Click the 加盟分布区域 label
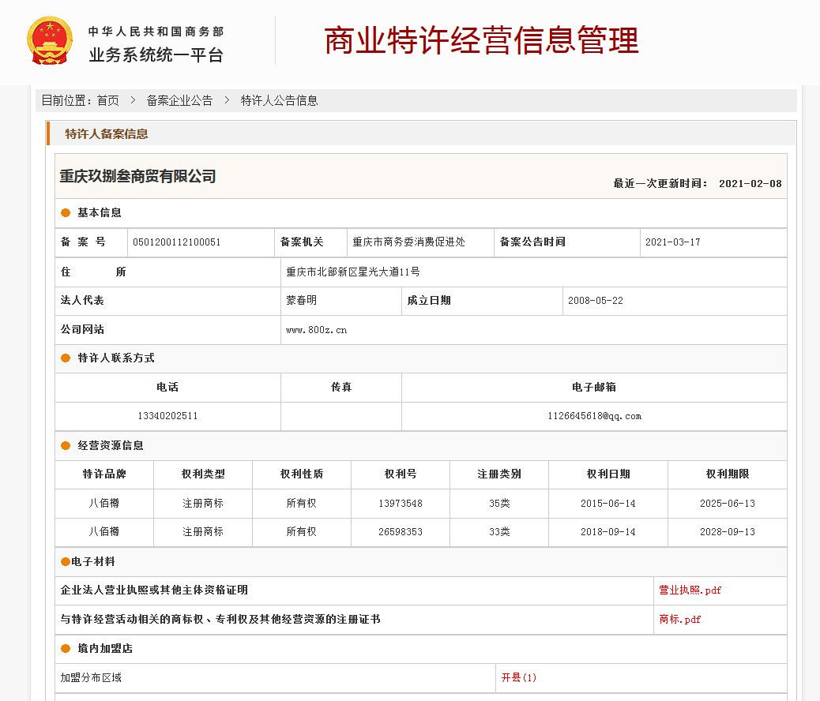 91,677
